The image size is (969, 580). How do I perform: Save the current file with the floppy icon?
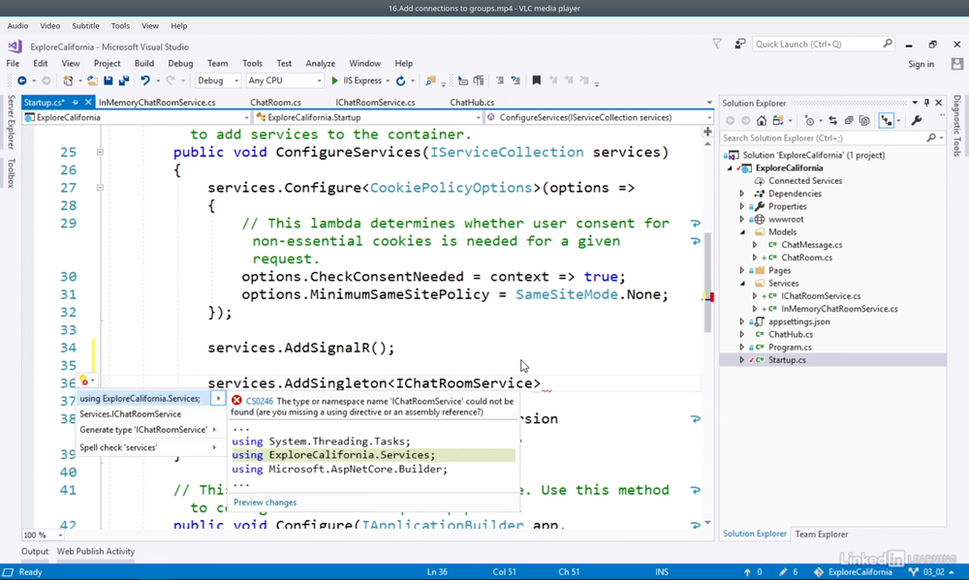[109, 80]
